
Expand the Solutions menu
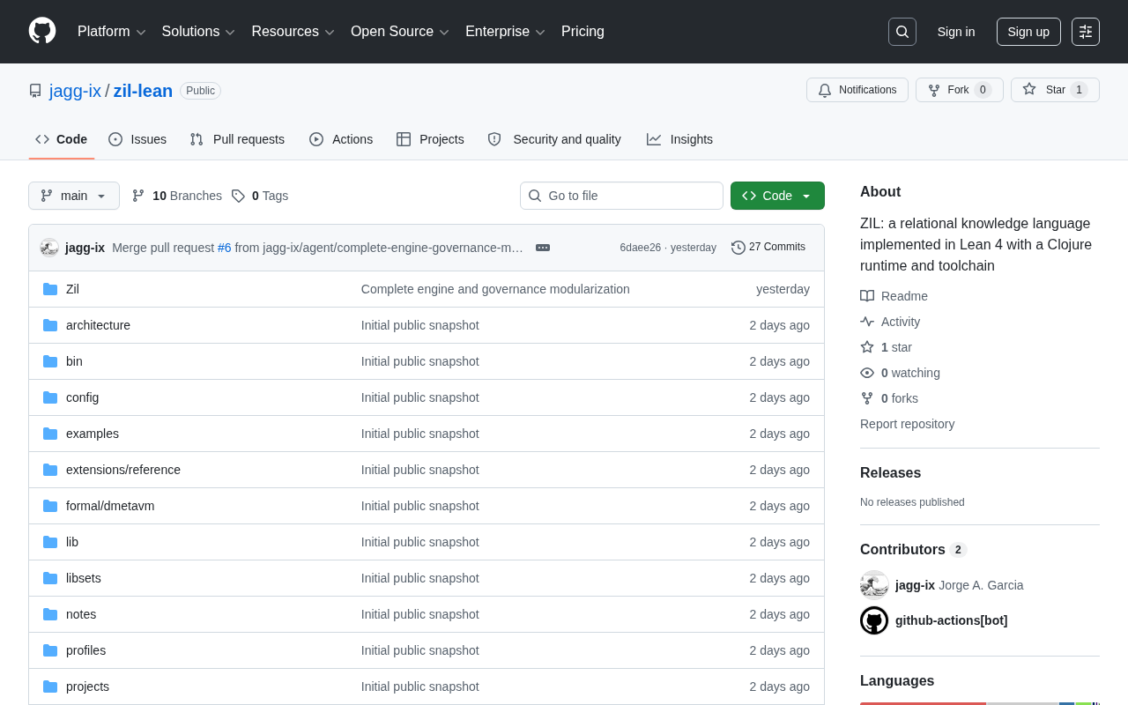point(198,32)
